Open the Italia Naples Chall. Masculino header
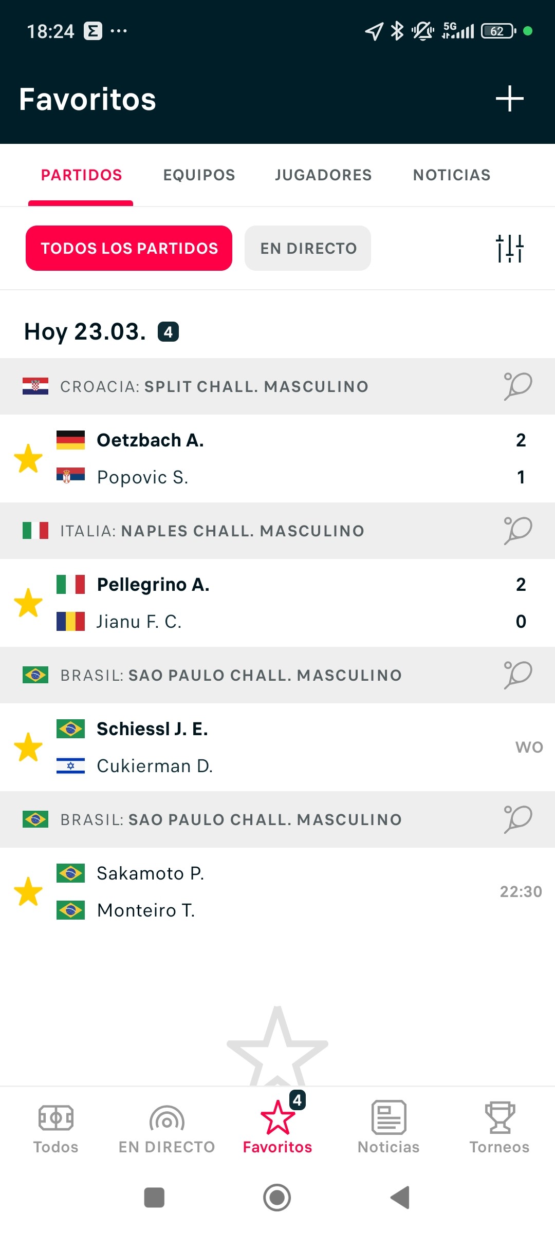The image size is (555, 1233). click(277, 531)
